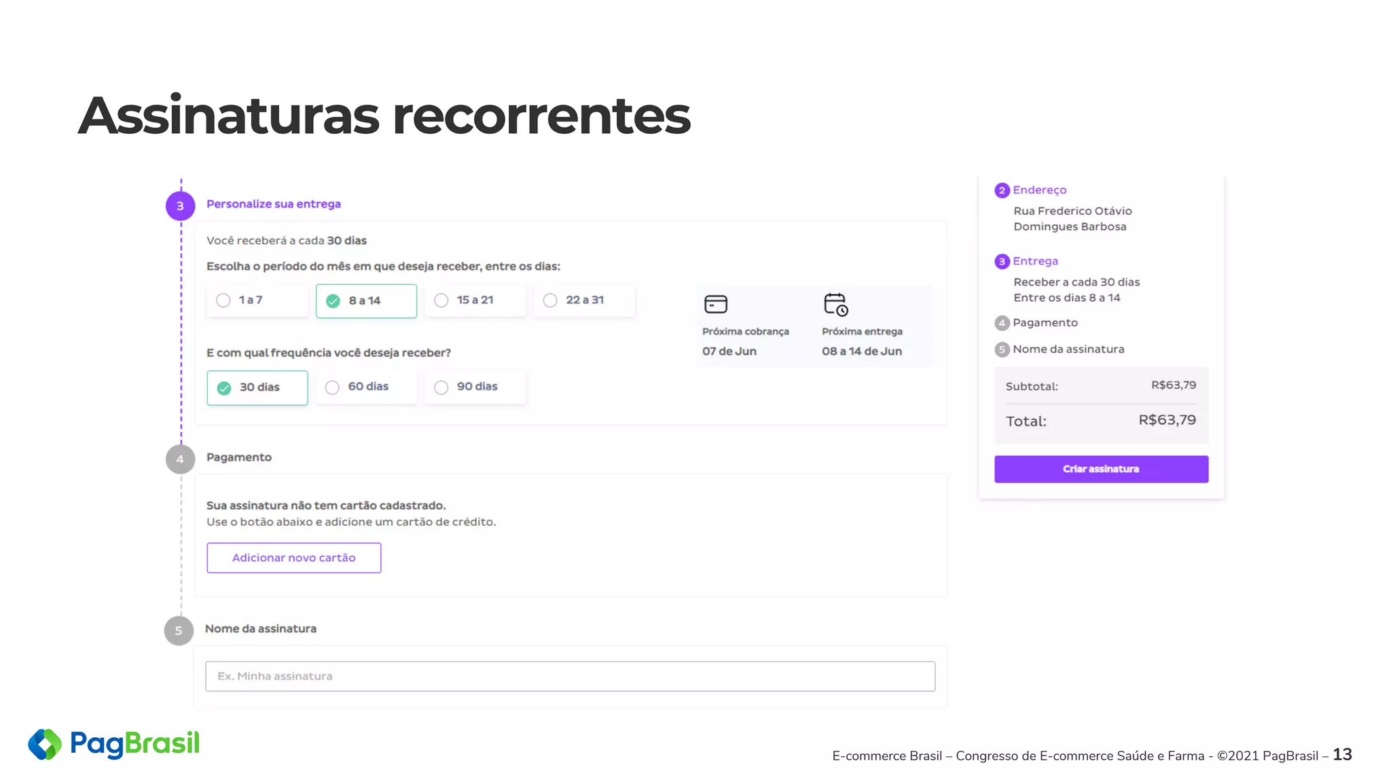Click the 'Assinaturas recorrentes' slide title
The width and height of the screenshot is (1391, 782).
384,115
